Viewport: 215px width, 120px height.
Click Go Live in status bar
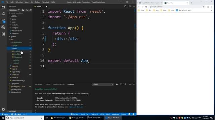[75, 114]
